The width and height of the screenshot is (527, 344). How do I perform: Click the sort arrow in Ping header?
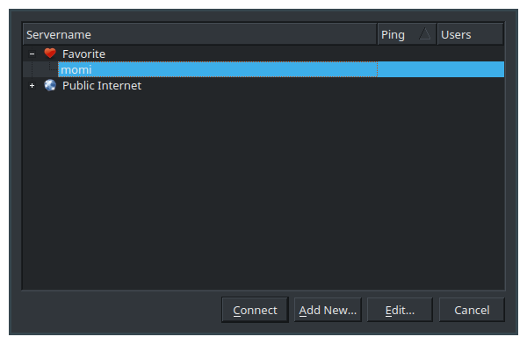coord(425,34)
